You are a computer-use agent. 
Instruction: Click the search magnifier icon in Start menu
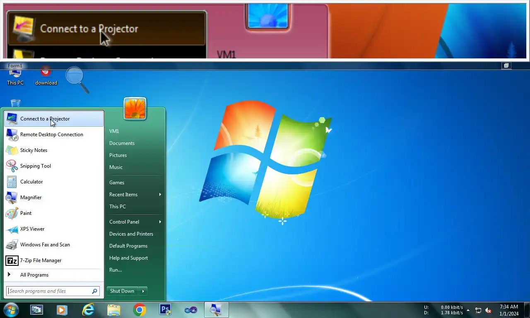point(95,291)
